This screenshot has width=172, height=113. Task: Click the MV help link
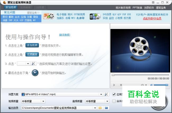tap(34, 20)
